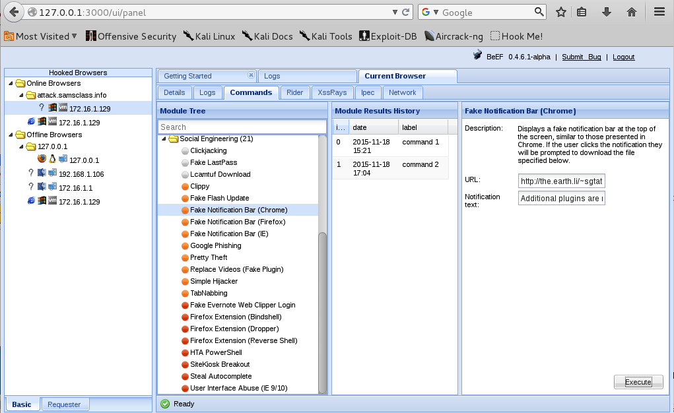Collapse the Social Engineering module folder
Viewport: 674px width, 413px height.
[x=164, y=139]
